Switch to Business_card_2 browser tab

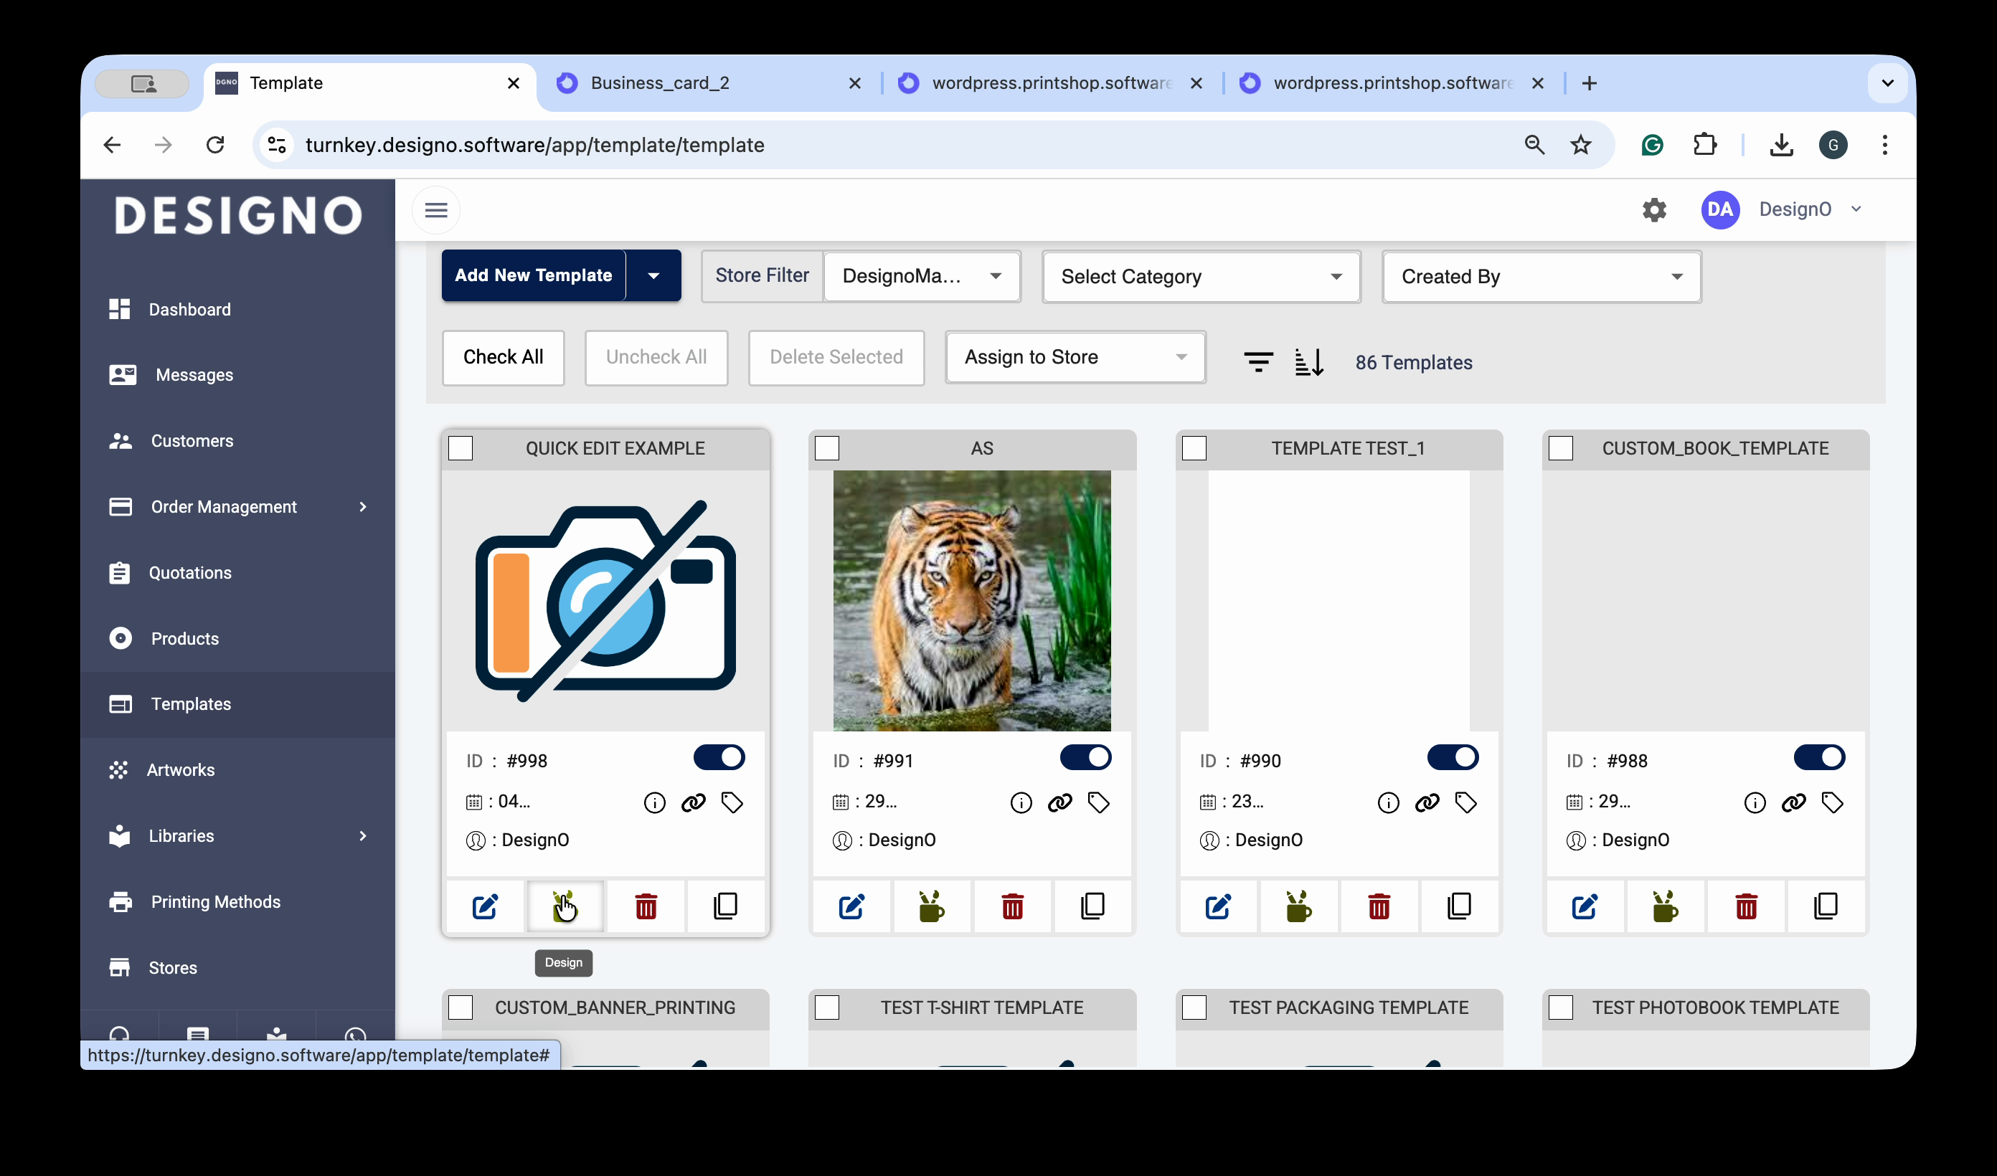(659, 83)
